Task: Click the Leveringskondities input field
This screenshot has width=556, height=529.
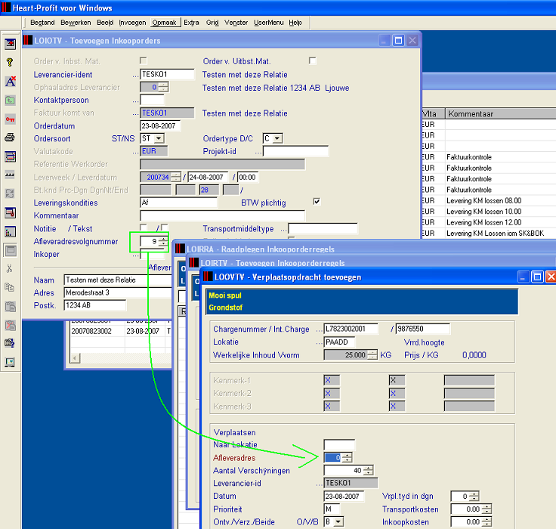Action: 179,203
